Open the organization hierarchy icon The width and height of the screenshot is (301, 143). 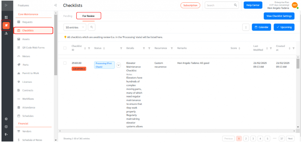[x=6, y=34]
